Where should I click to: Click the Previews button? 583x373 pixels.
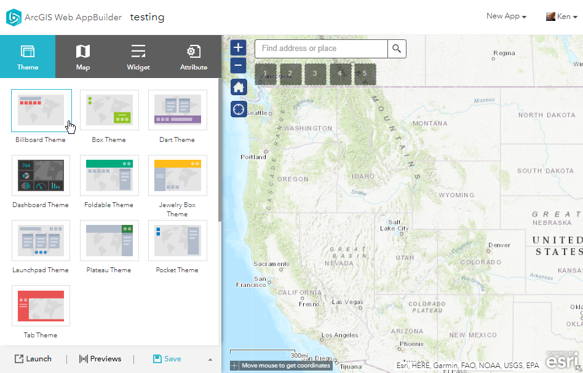tap(100, 359)
